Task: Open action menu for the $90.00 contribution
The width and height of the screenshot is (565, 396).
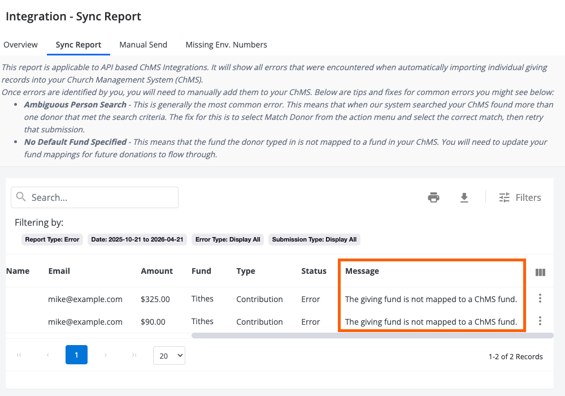Action: coord(540,321)
